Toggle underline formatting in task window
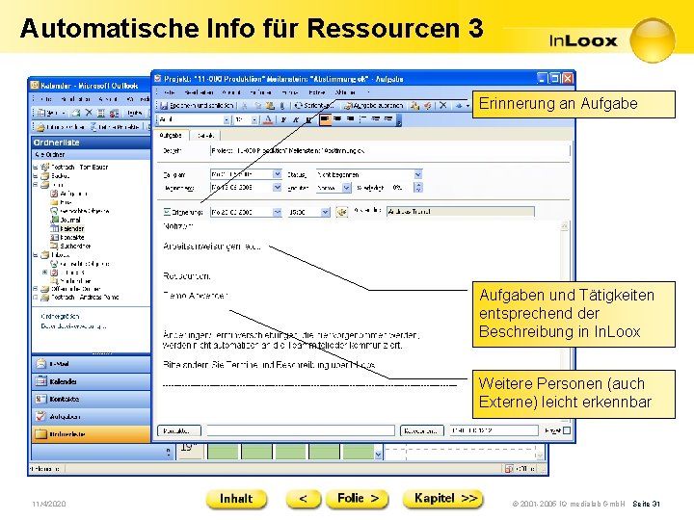The image size is (694, 520). coord(308,119)
